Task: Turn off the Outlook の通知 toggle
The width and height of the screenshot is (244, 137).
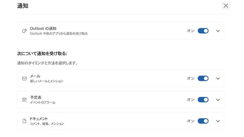Action: pos(203,31)
